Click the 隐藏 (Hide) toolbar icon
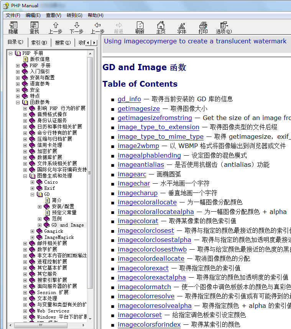Image resolution: width=291 pixels, height=329 pixels. [13, 28]
